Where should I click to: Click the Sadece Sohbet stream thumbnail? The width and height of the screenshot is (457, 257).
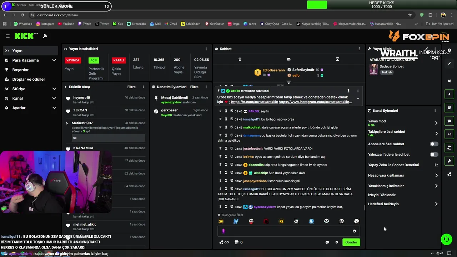(x=373, y=69)
